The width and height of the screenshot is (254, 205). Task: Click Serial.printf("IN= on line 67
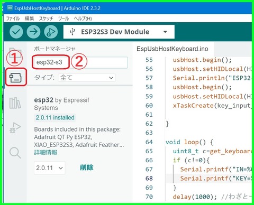click(x=216, y=169)
